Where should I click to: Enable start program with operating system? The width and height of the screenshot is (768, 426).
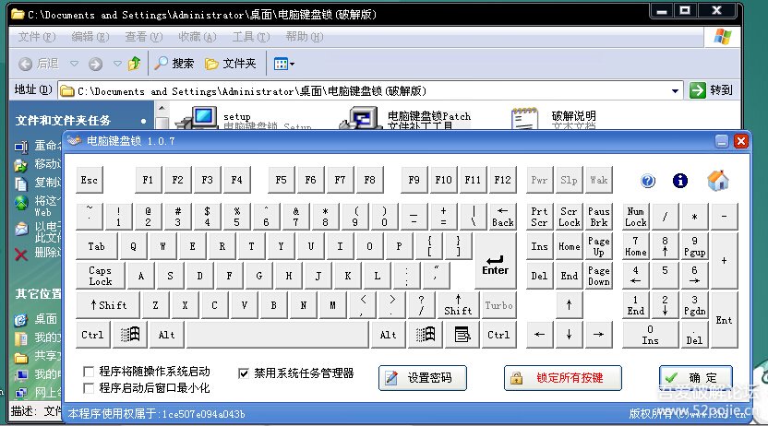[x=90, y=372]
